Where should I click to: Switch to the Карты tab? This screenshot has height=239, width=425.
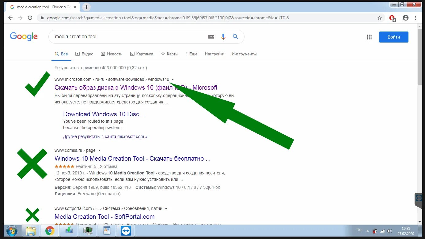169,54
